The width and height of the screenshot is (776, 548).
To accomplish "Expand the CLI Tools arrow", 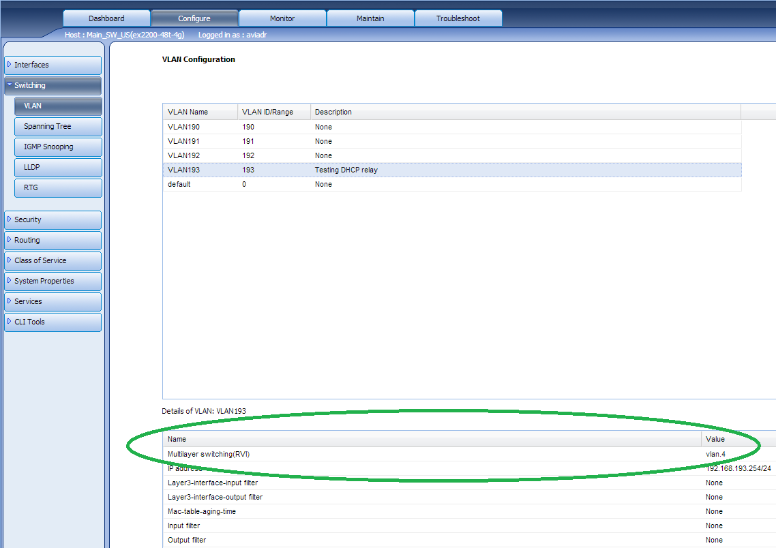I will coord(9,321).
